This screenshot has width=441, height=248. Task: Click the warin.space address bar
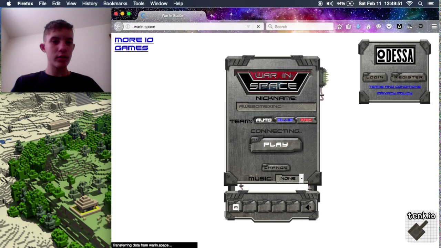[x=188, y=27]
